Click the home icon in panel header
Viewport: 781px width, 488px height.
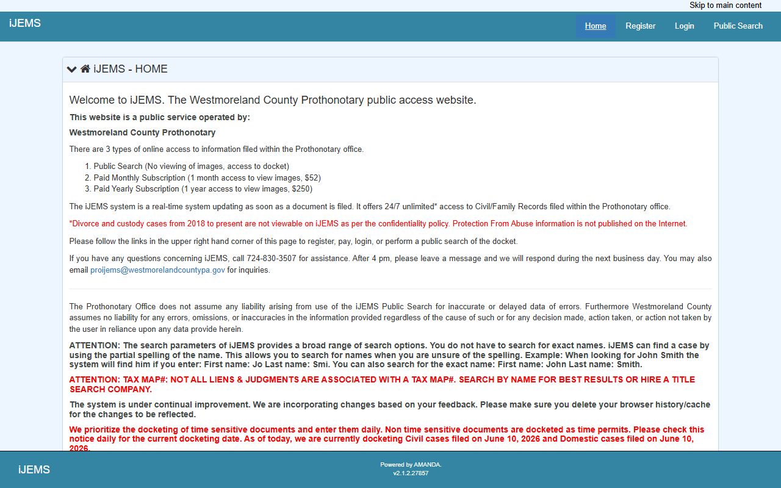tap(85, 69)
